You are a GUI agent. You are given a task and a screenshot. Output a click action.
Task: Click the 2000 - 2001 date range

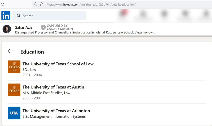click(32, 98)
